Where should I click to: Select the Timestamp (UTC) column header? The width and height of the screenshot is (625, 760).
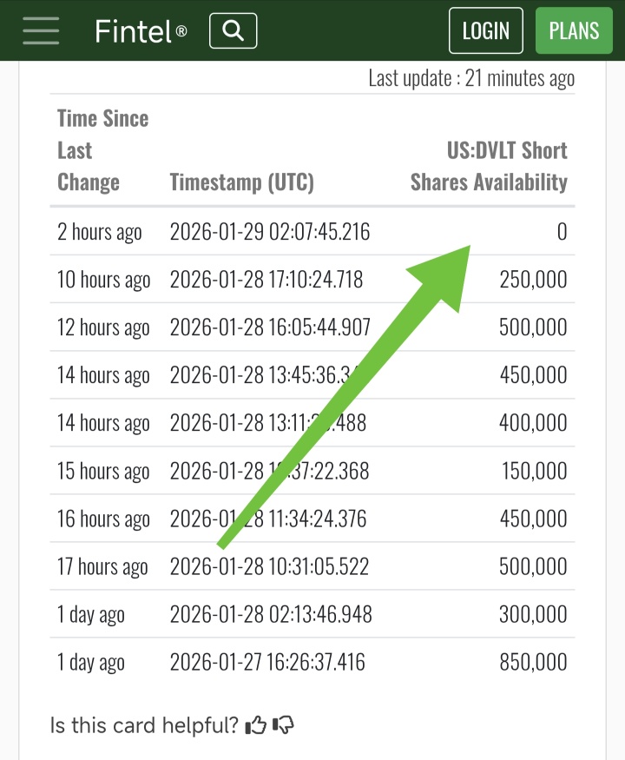coord(242,182)
